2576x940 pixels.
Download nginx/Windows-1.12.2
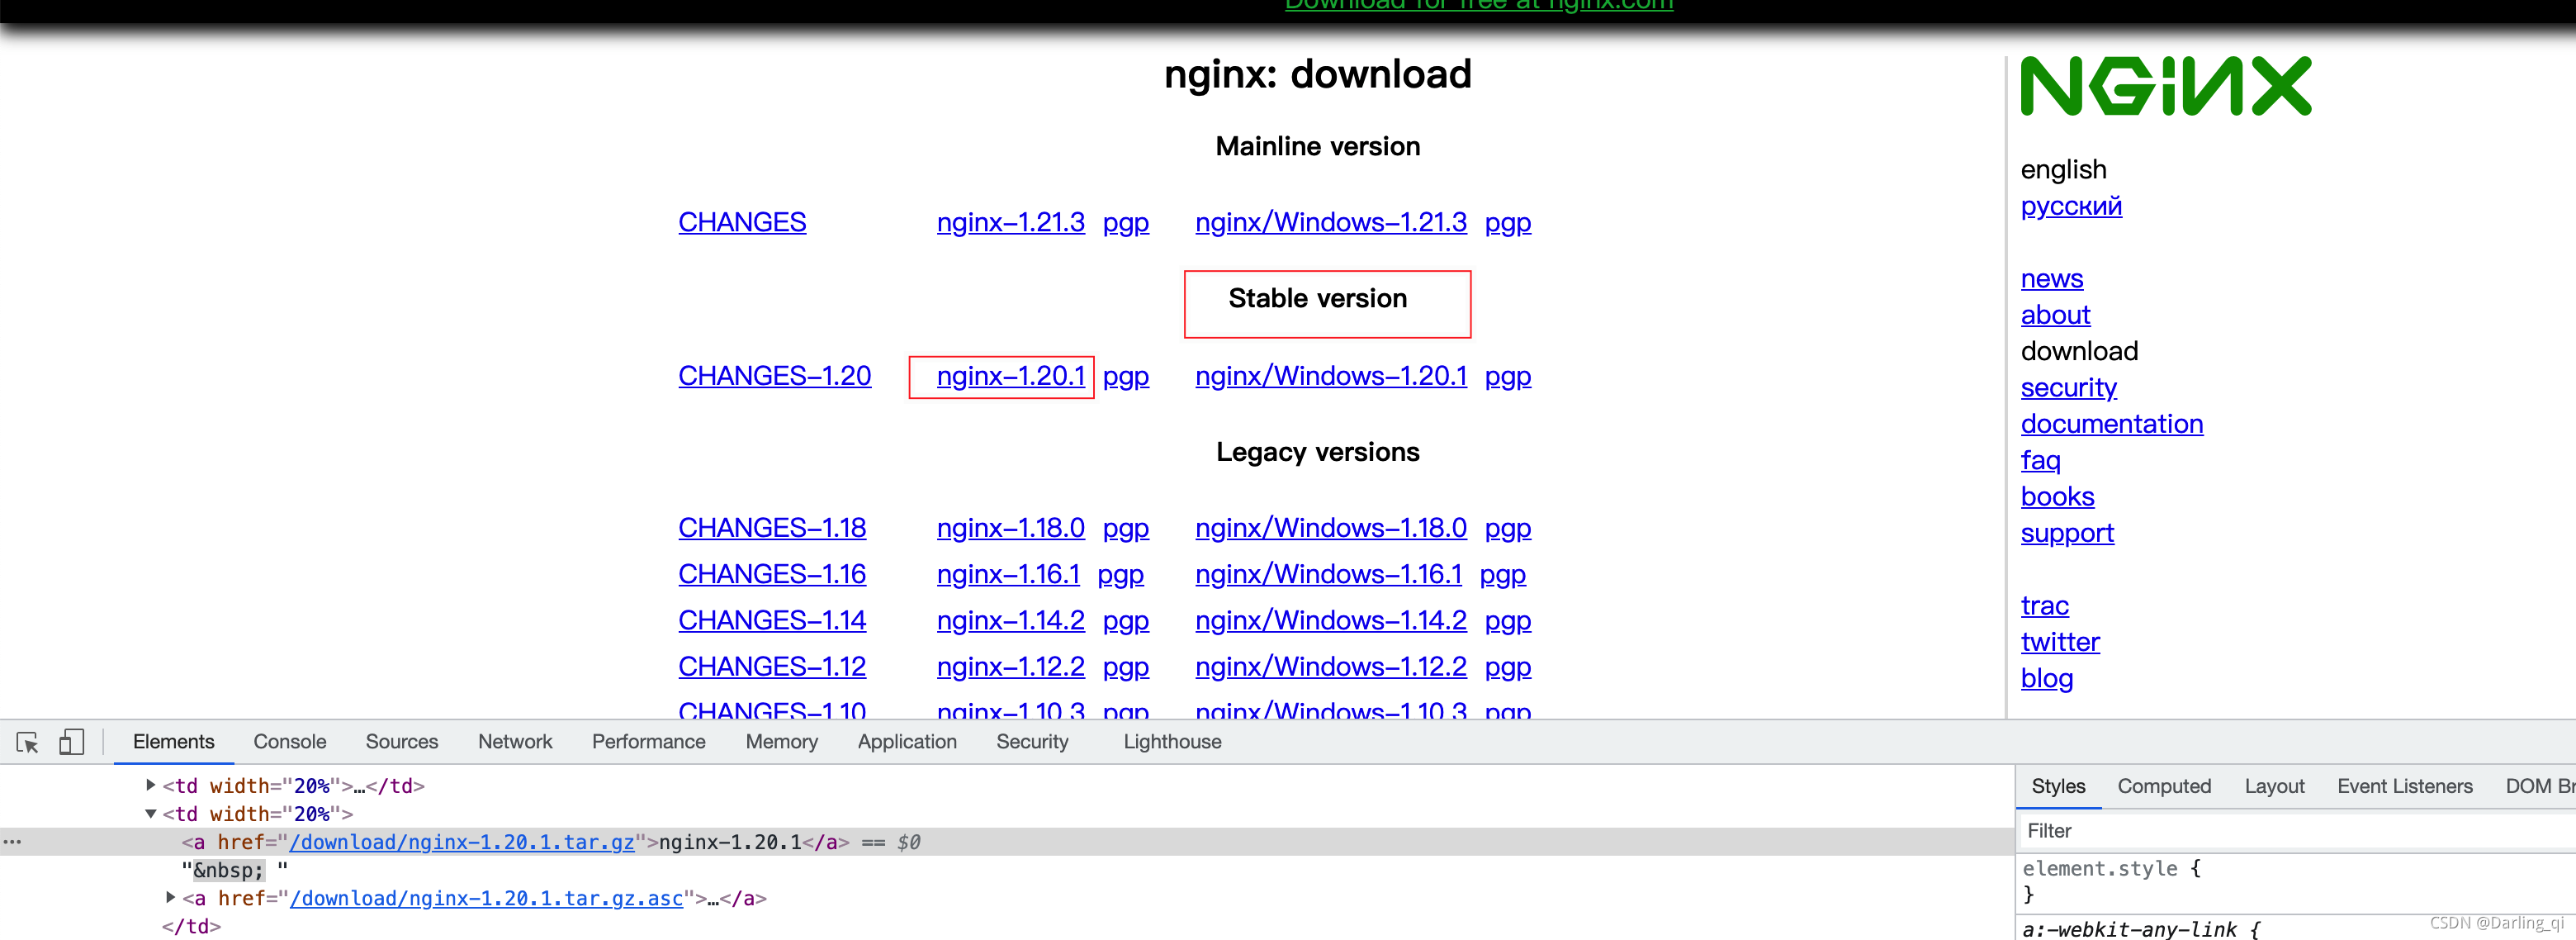(1331, 666)
